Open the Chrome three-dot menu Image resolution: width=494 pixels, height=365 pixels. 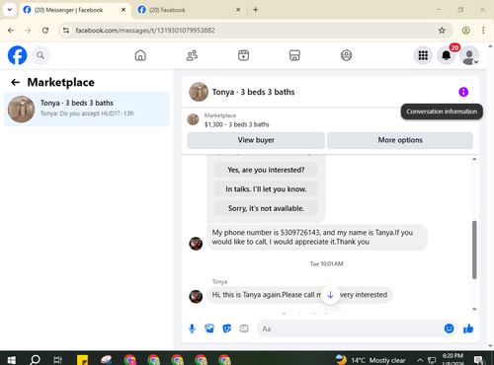point(483,31)
